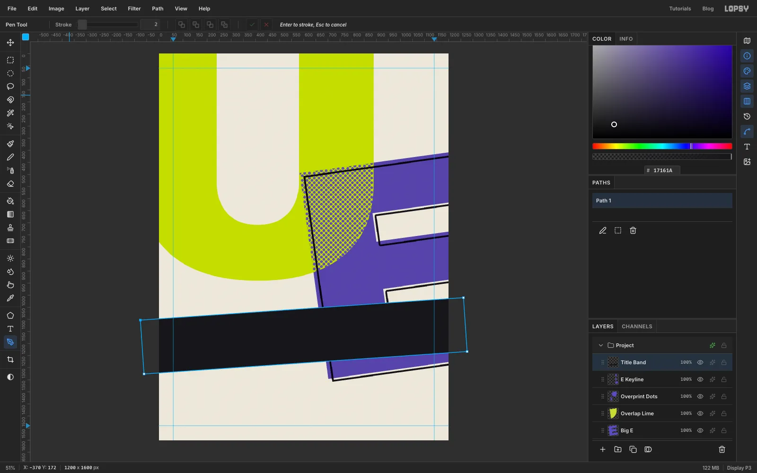Image resolution: width=757 pixels, height=473 pixels.
Task: Pick a color in the saturation field
Action: tap(662, 92)
